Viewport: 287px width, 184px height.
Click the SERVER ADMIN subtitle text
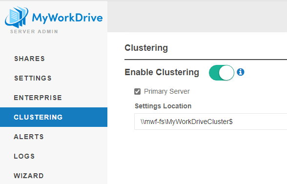click(34, 32)
